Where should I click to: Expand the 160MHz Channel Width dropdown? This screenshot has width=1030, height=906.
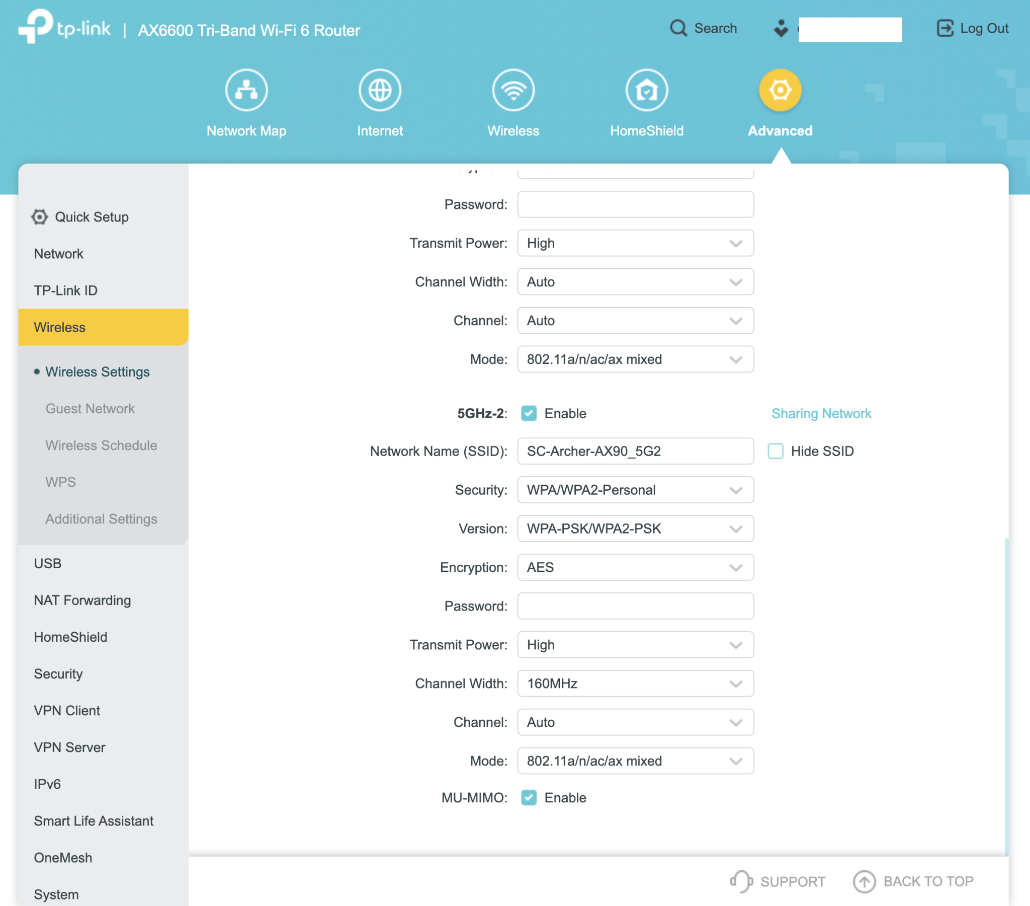pos(635,684)
